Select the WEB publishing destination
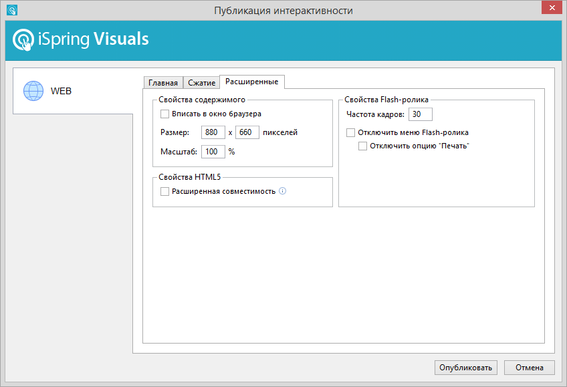Viewport: 567px width, 387px height. tap(73, 91)
